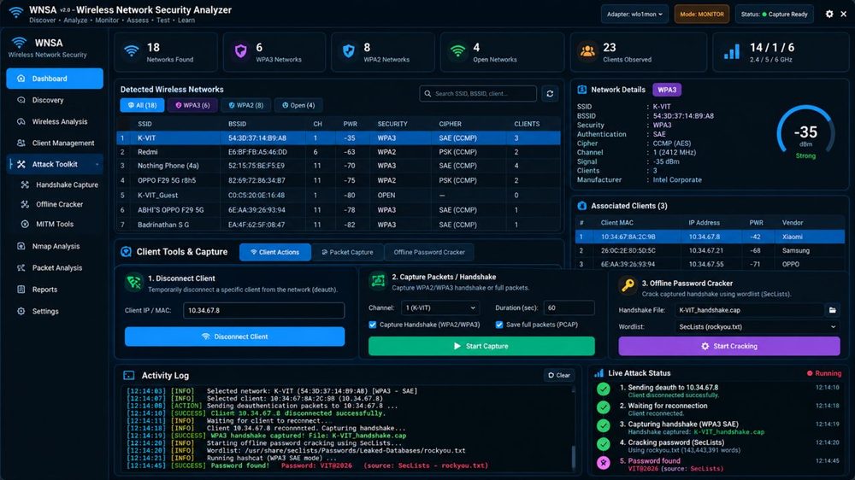Click the WNSA Wi-Fi logo in the sidebar
This screenshot has width=855, height=480.
click(x=19, y=43)
